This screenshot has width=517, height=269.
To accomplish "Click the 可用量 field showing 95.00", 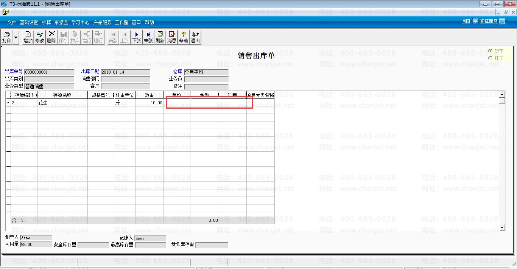I will click(x=36, y=244).
